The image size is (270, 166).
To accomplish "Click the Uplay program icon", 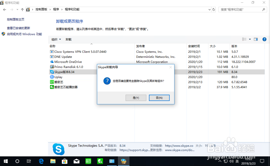I will pos(52,77).
